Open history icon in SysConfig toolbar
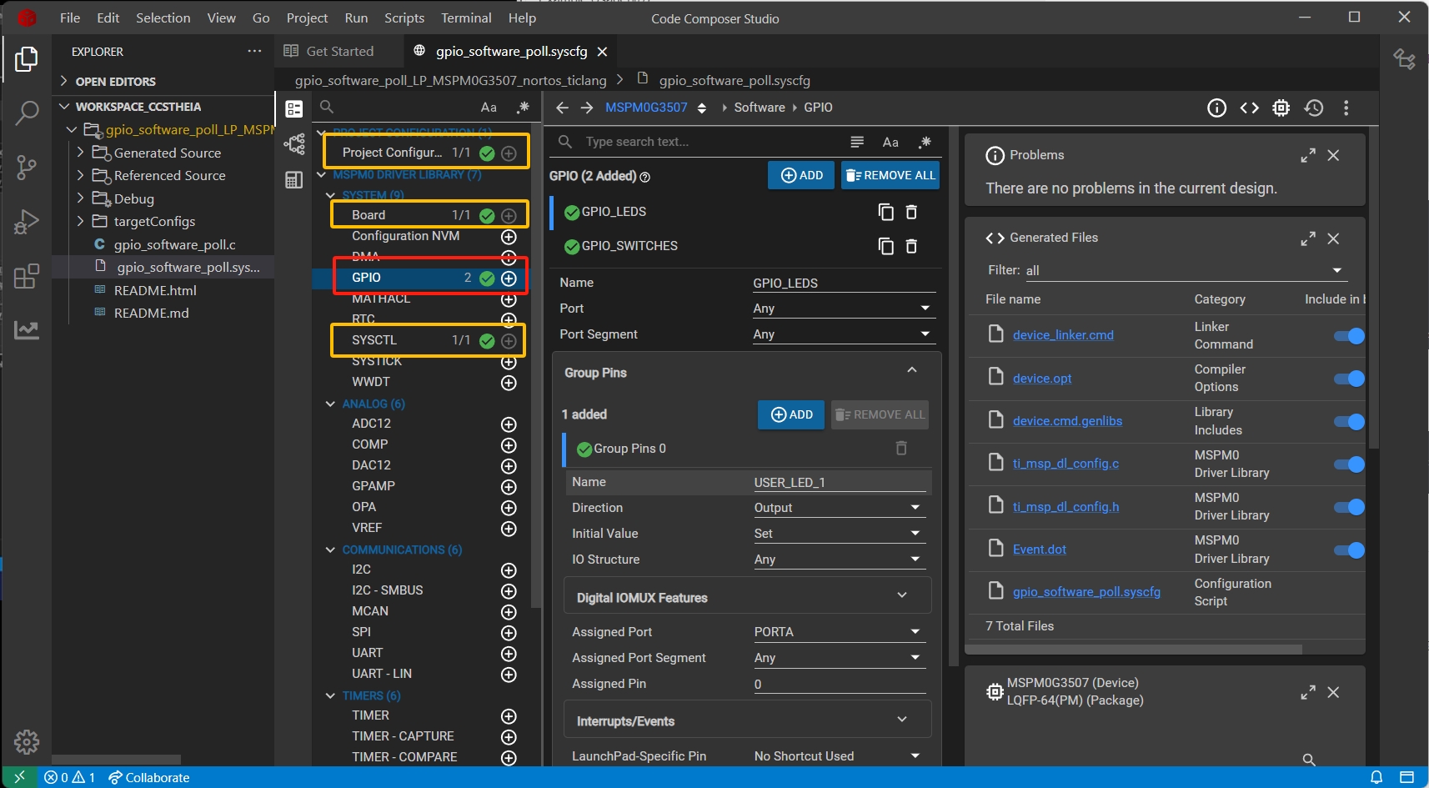This screenshot has width=1429, height=788. click(1314, 108)
